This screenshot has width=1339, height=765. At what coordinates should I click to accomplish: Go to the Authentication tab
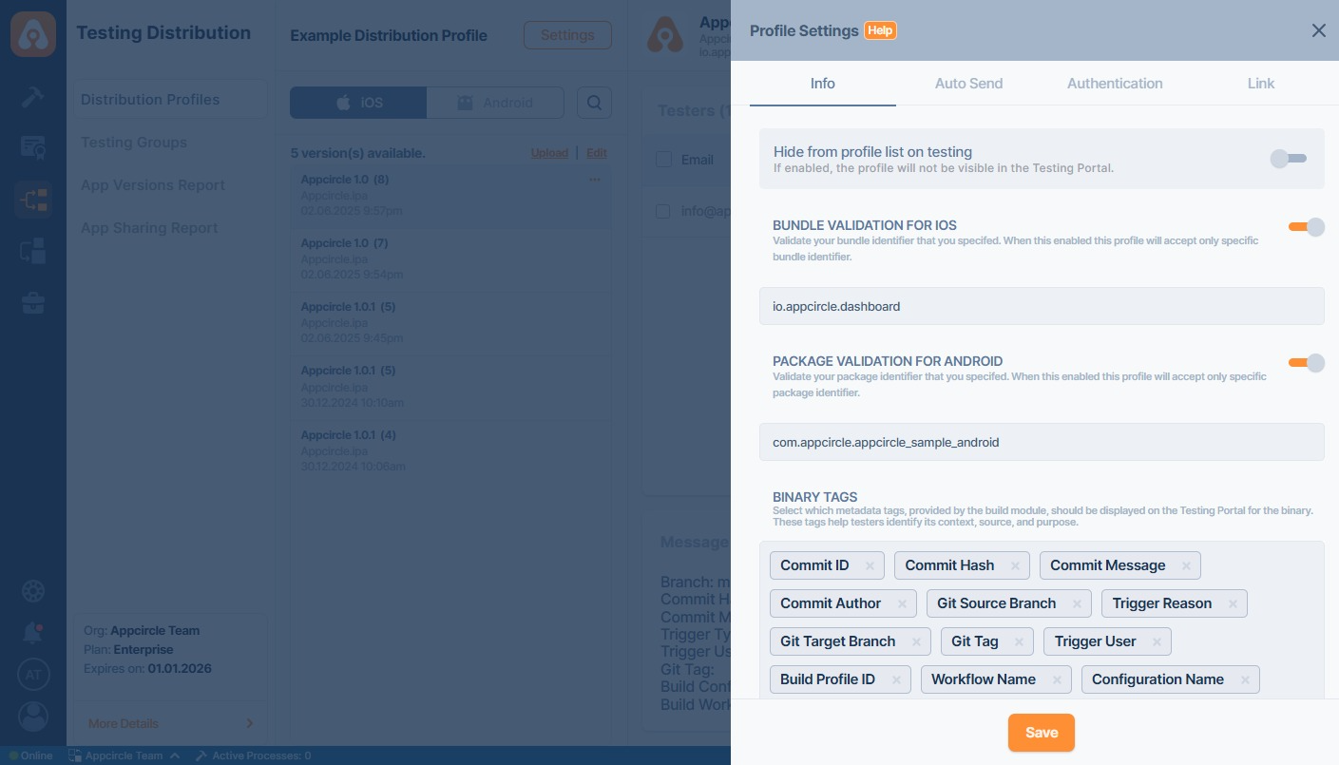pos(1115,84)
